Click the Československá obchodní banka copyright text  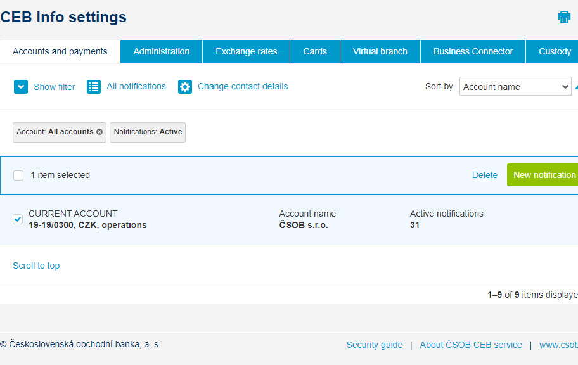point(80,344)
